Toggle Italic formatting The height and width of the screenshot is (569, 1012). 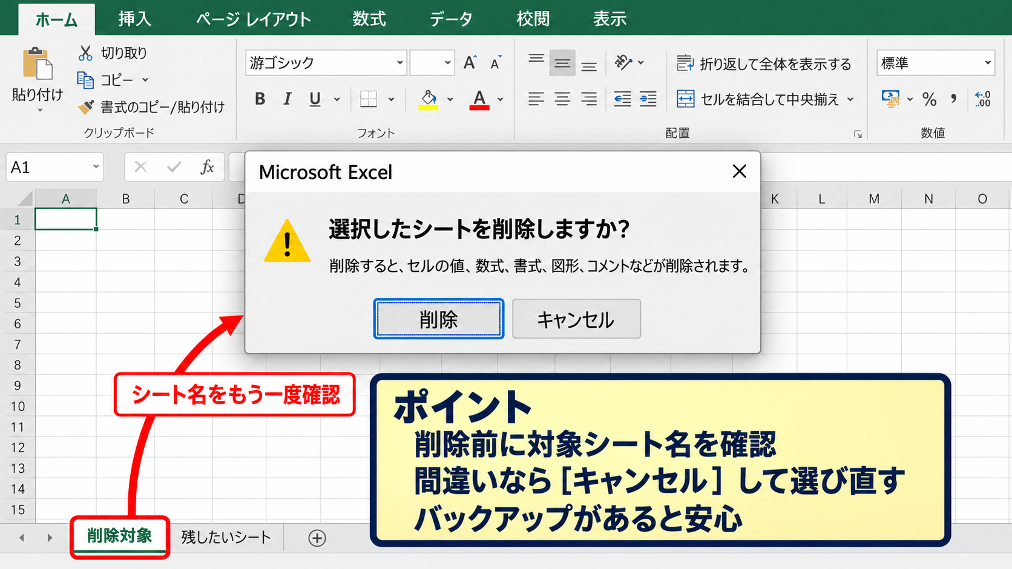[x=287, y=99]
